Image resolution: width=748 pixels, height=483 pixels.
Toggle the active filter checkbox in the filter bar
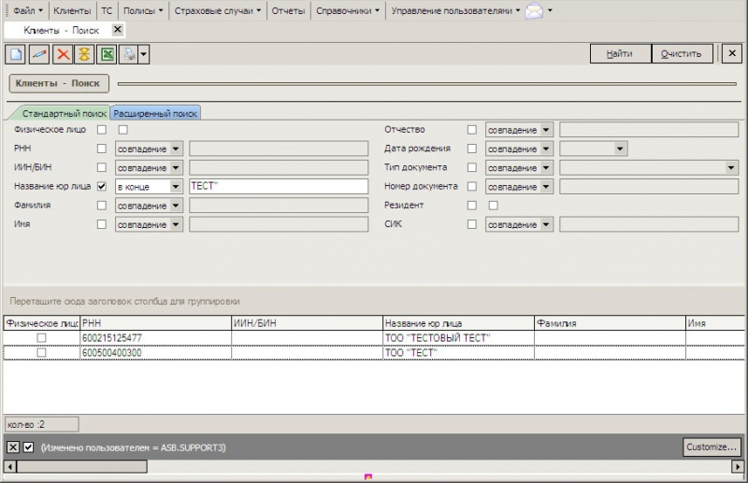point(28,447)
